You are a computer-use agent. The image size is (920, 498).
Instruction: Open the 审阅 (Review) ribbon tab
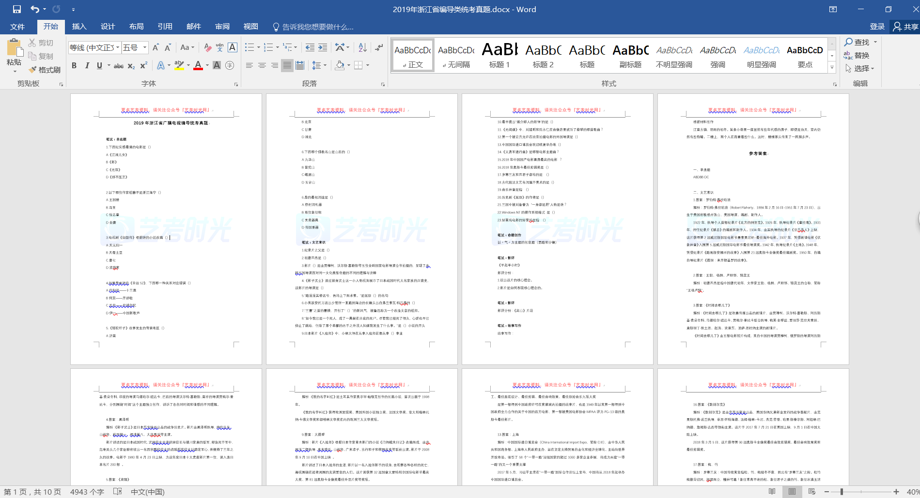pos(222,27)
